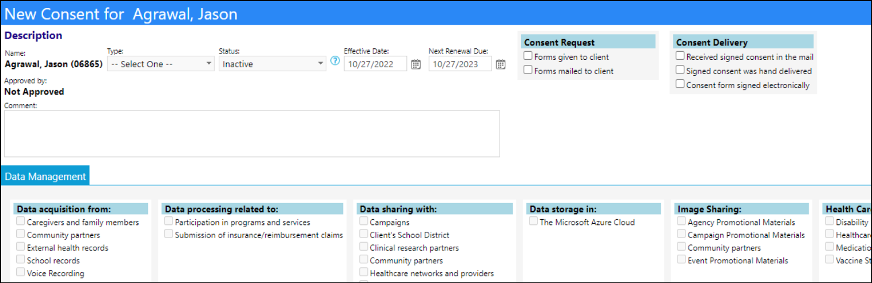Check Forms mailed to client
This screenshot has height=283, width=872.
[x=528, y=70]
